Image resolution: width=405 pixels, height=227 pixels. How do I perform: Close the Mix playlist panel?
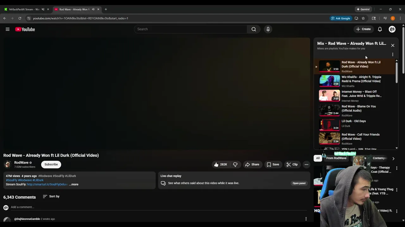tap(393, 45)
